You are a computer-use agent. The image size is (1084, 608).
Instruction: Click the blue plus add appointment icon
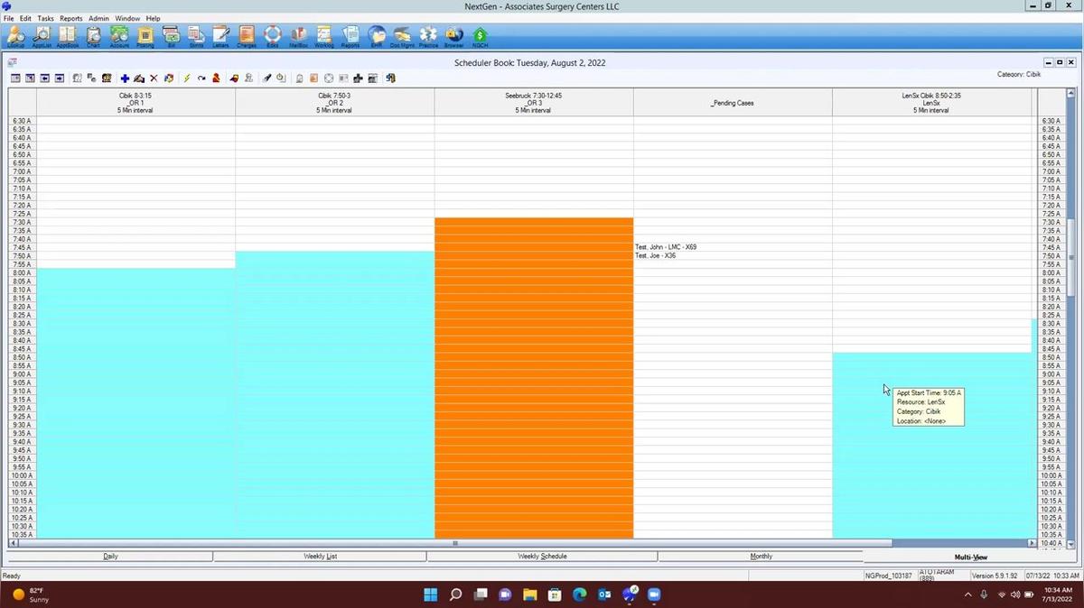125,78
